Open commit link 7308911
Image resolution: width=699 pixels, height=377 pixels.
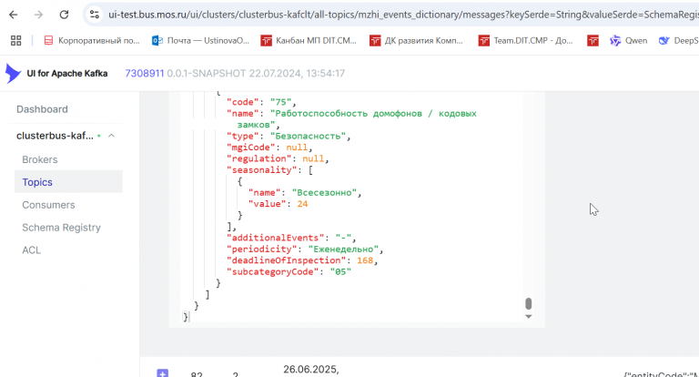(145, 73)
